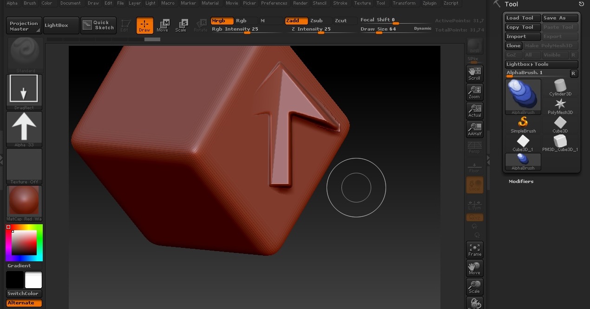Click the Scroll canvas icon
Viewport: 590px width, 309px height.
474,73
